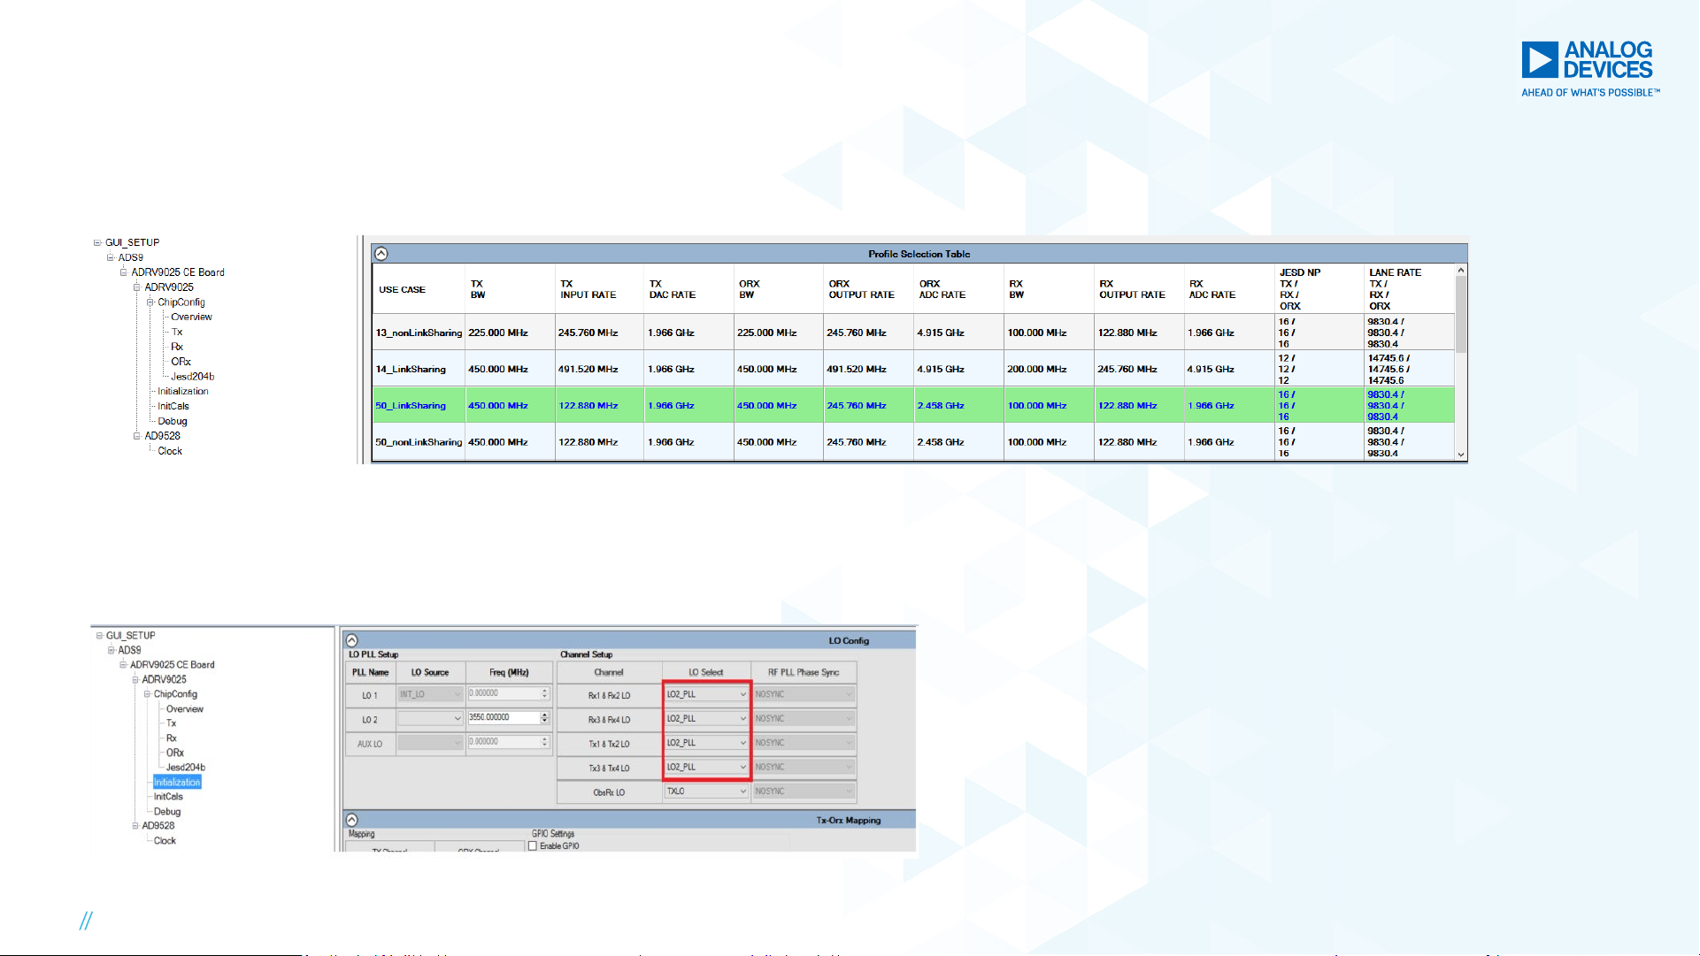Open LO Select dropdown for Rx1 & Rx2 LO
The width and height of the screenshot is (1700, 956).
(706, 694)
